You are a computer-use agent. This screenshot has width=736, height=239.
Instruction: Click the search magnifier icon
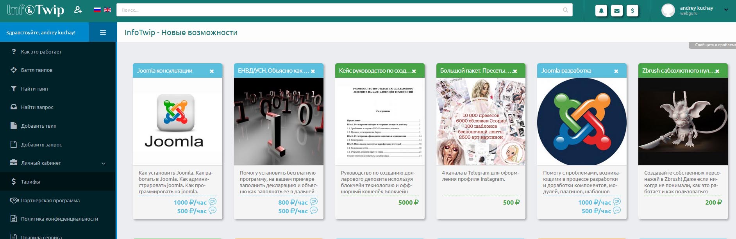click(565, 10)
